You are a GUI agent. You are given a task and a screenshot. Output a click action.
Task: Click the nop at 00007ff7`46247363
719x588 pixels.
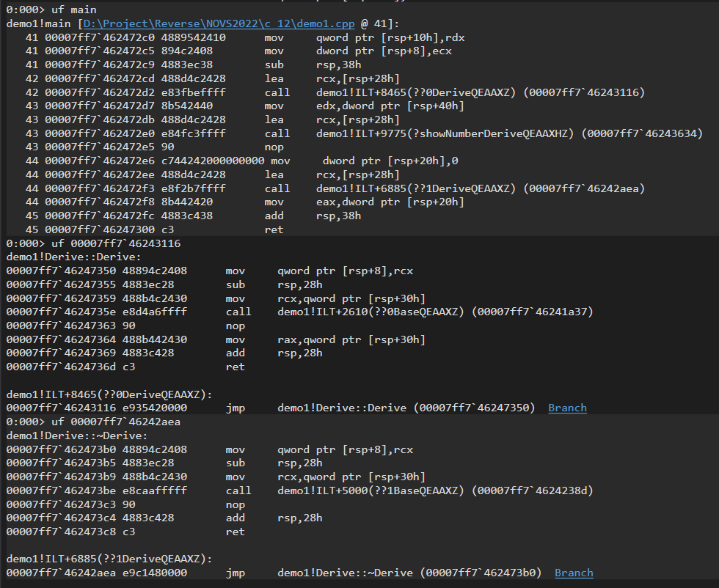pos(236,326)
